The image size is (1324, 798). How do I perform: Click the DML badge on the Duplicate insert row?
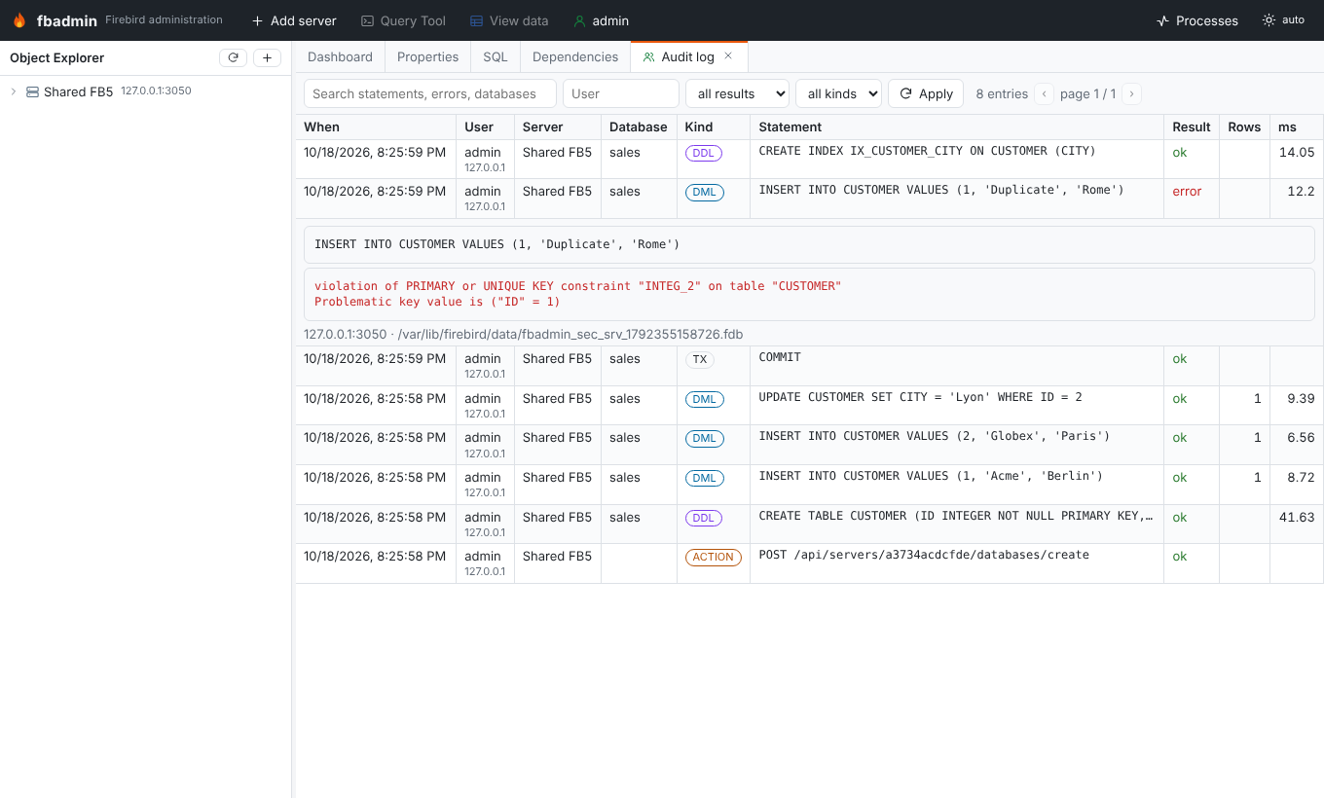[704, 192]
